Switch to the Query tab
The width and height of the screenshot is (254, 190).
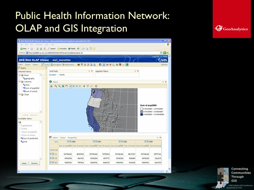(x=46, y=65)
